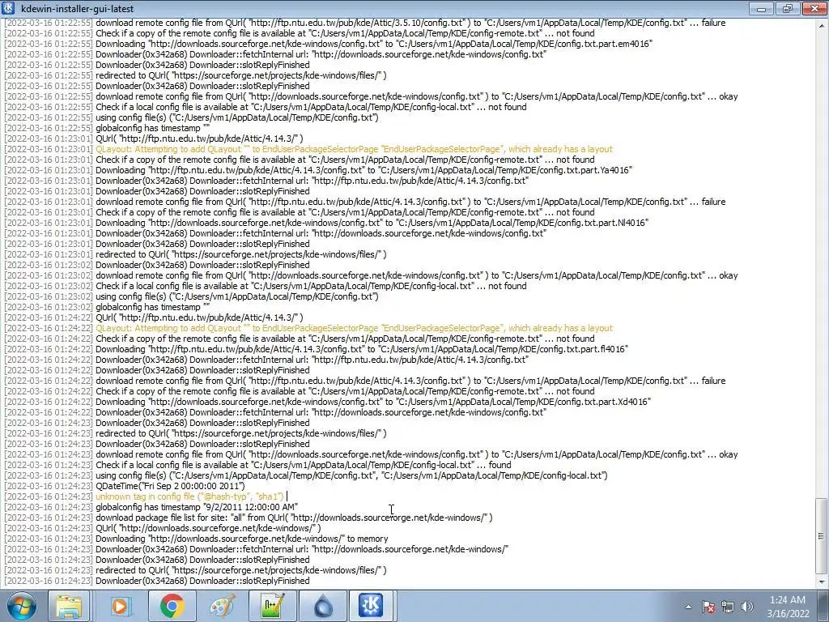
Task: Click the 01:23:01 QUrl Attic/4.14.3/ line
Action: pyautogui.click(x=154, y=138)
